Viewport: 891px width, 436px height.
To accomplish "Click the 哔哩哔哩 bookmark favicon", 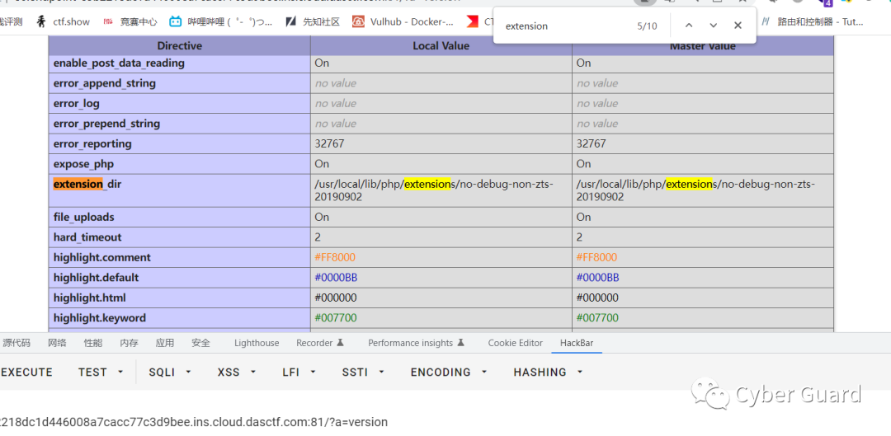I will (x=177, y=22).
